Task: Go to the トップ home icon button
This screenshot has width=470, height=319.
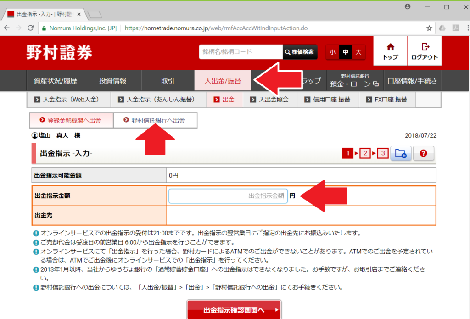Action: tap(390, 51)
